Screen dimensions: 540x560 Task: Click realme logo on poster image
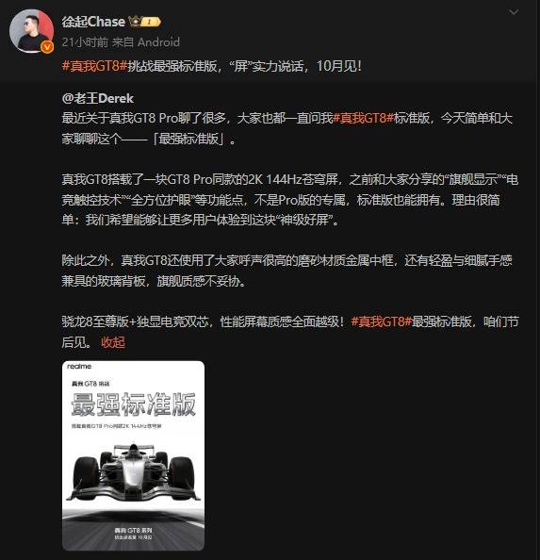(x=79, y=367)
